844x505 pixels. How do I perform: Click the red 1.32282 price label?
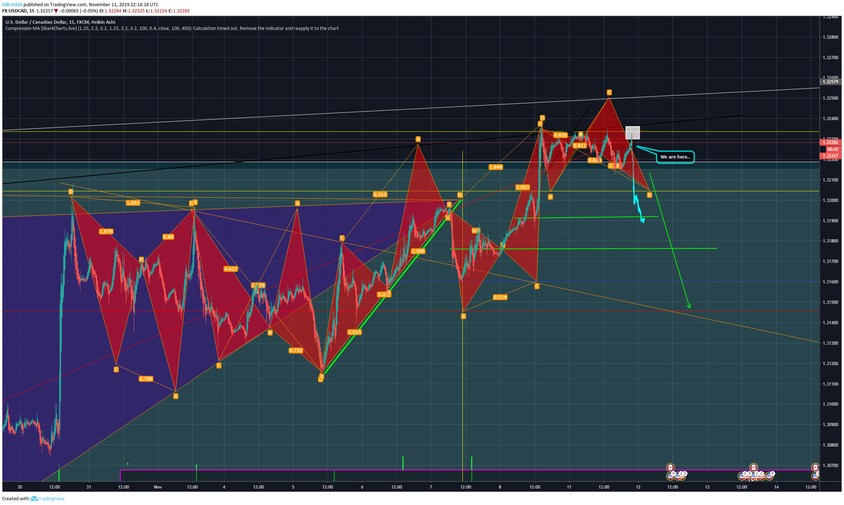(x=830, y=142)
